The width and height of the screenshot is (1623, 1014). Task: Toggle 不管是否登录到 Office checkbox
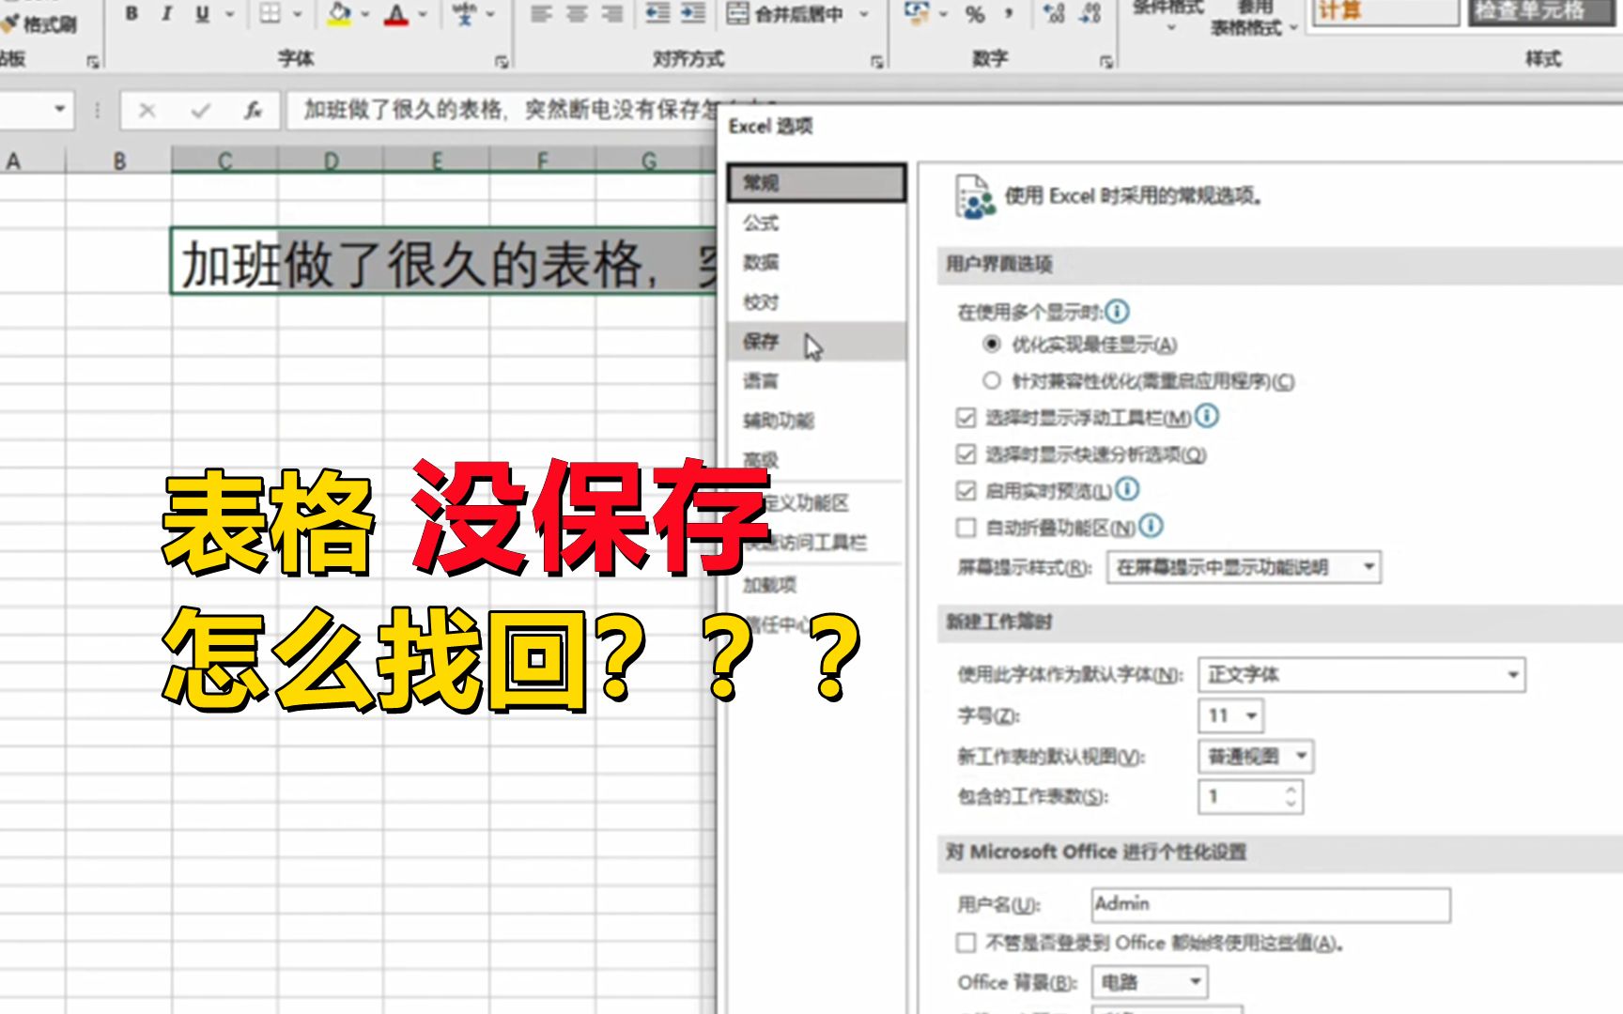(x=966, y=942)
